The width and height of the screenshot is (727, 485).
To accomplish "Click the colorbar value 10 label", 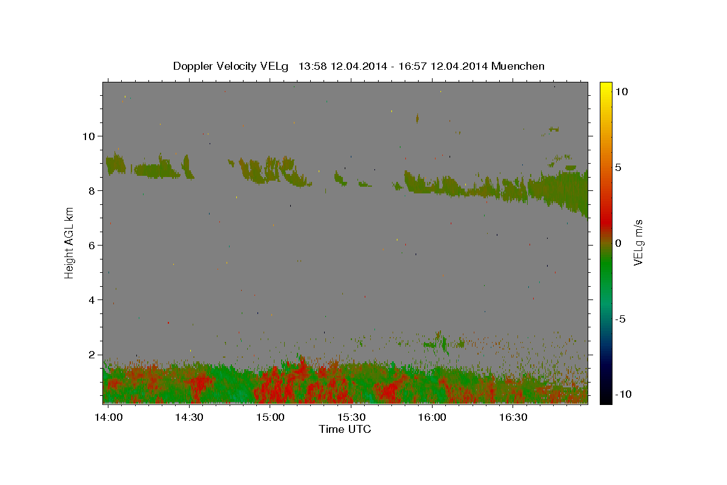I will 621,91.
